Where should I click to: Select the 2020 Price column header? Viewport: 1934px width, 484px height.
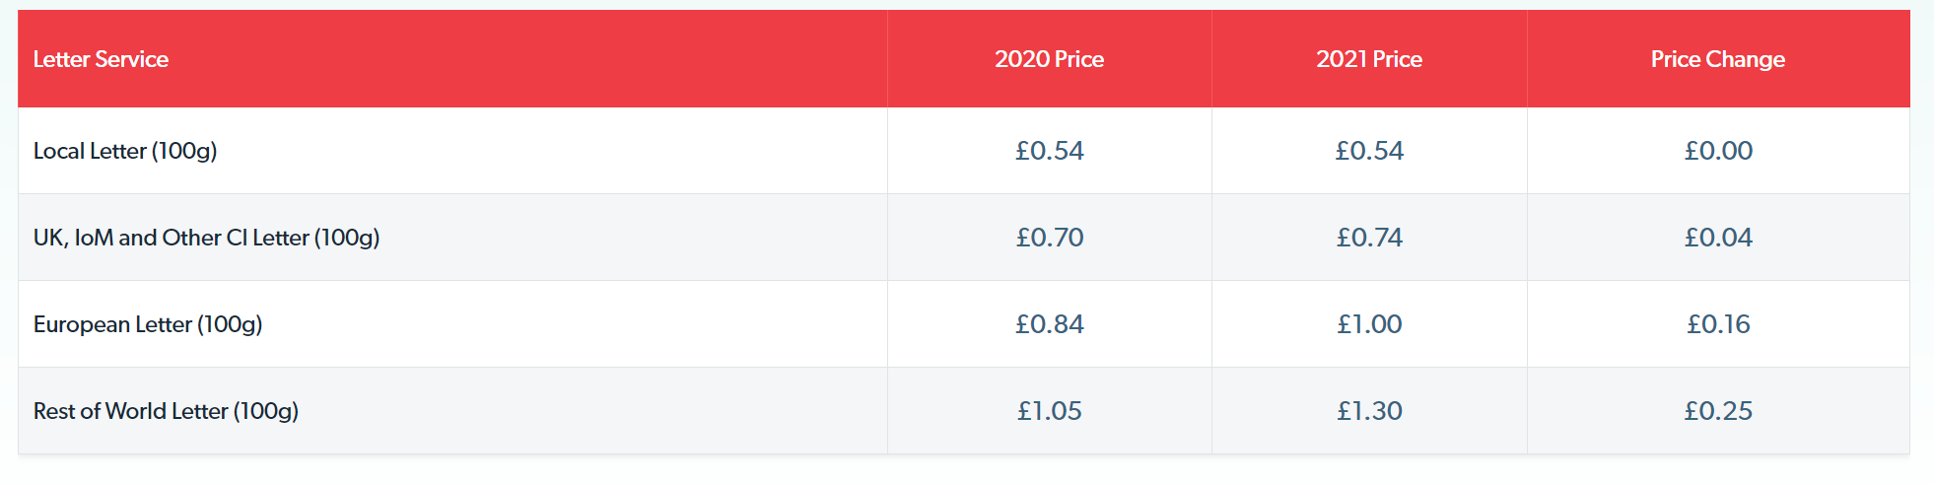1049,59
